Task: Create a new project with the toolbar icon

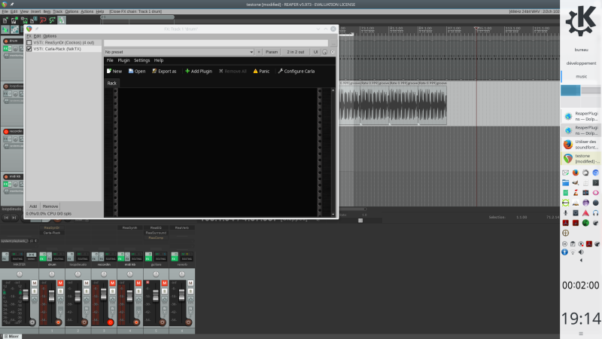Action: tap(5, 20)
